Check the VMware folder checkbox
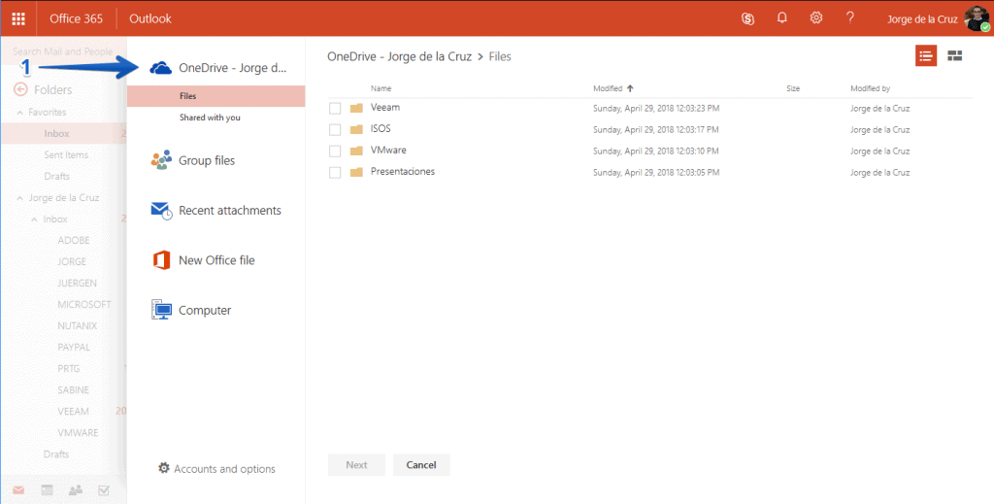The width and height of the screenshot is (994, 504). [x=335, y=151]
